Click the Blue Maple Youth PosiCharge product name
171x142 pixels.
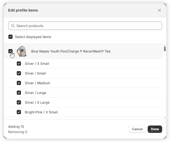tap(71, 51)
